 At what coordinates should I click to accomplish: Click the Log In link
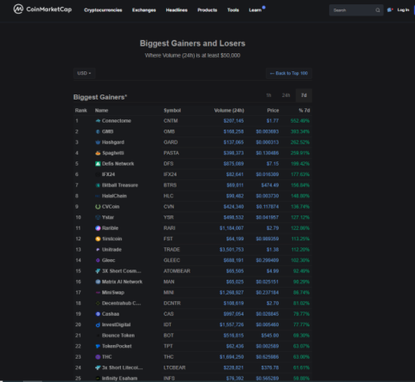tap(403, 10)
